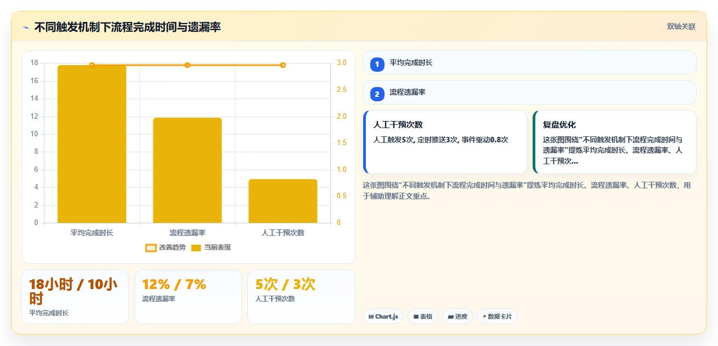This screenshot has height=346, width=718.
Task: Click the lightning icon beside the chart title
Action: pos(26,27)
